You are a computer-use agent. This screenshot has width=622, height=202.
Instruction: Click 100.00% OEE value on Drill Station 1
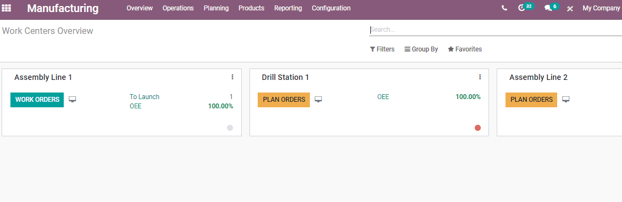468,97
